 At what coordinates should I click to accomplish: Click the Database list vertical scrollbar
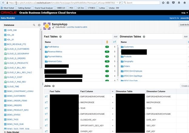(41, 49)
